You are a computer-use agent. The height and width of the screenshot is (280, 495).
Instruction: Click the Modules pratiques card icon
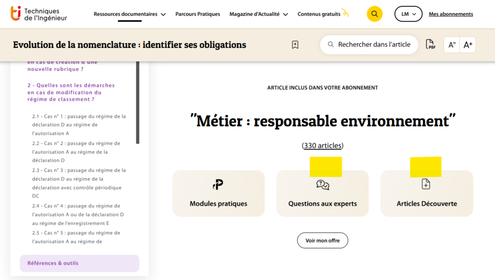tap(218, 185)
